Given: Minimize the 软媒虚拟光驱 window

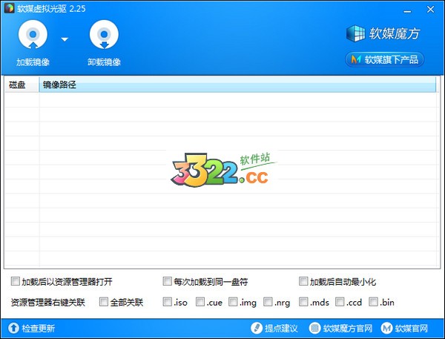Looking at the screenshot, I should 407,11.
